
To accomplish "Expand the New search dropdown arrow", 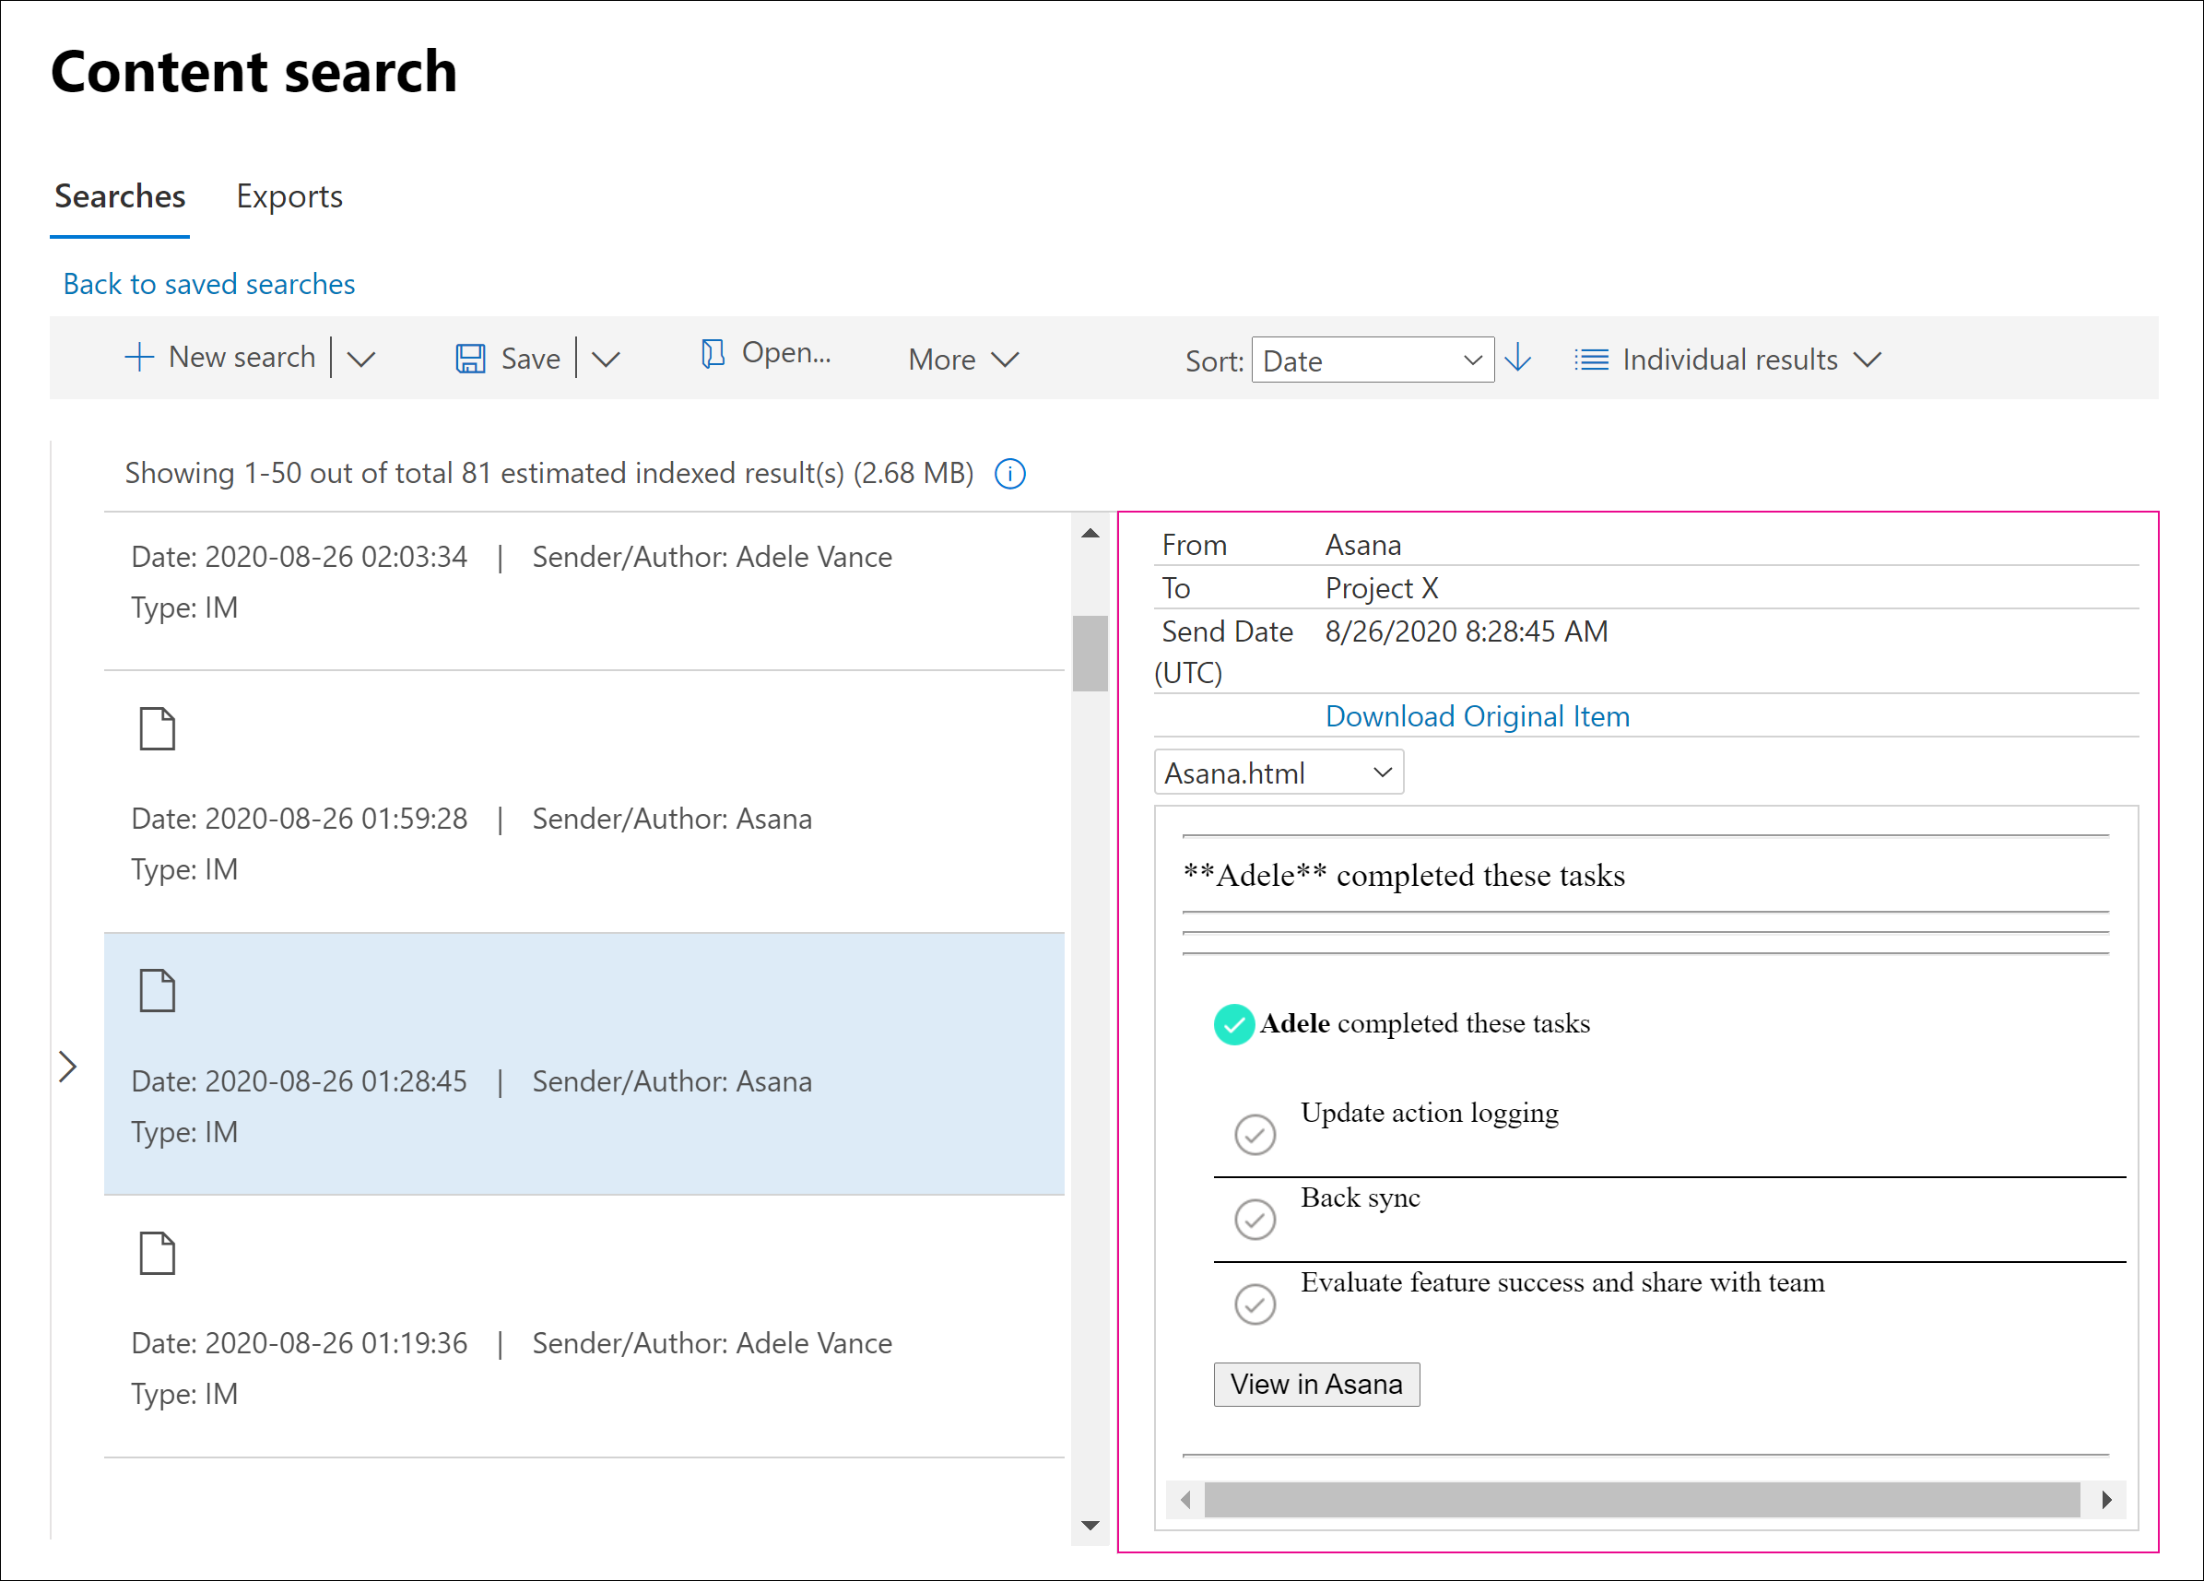I will [x=361, y=359].
